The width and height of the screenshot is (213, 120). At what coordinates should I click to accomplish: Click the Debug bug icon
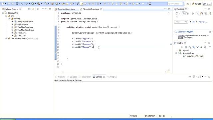tap(27, 4)
